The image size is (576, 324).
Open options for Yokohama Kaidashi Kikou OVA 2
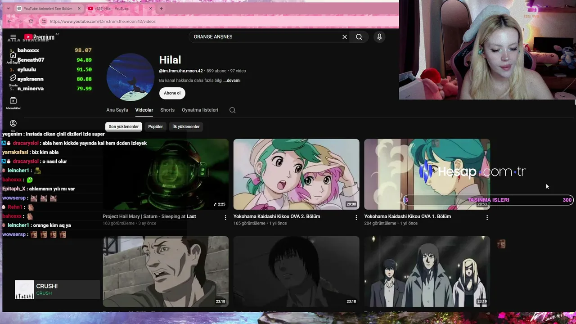coord(356,217)
